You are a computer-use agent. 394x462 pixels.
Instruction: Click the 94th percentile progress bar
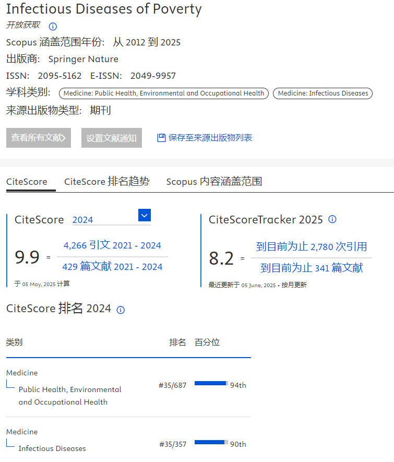pos(211,383)
